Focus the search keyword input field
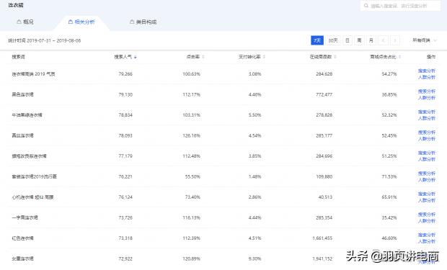The width and height of the screenshot is (447, 270). (400, 6)
